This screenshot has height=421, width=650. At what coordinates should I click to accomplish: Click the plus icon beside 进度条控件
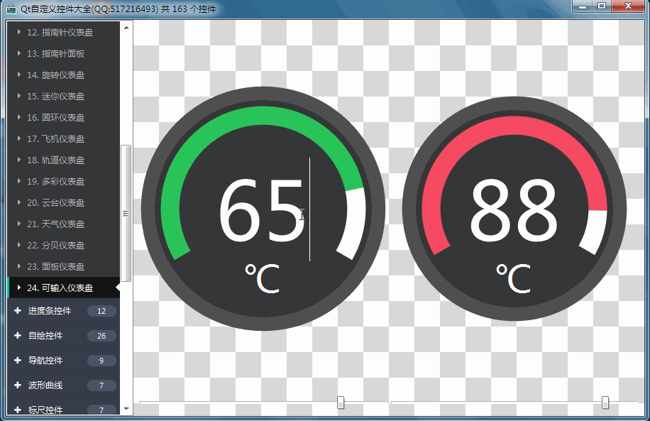(x=18, y=311)
